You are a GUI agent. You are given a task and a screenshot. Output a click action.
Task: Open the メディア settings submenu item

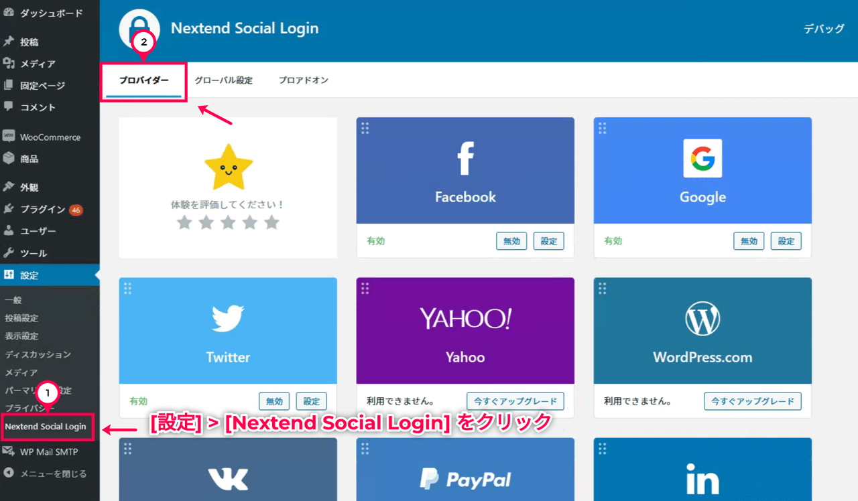tap(21, 372)
